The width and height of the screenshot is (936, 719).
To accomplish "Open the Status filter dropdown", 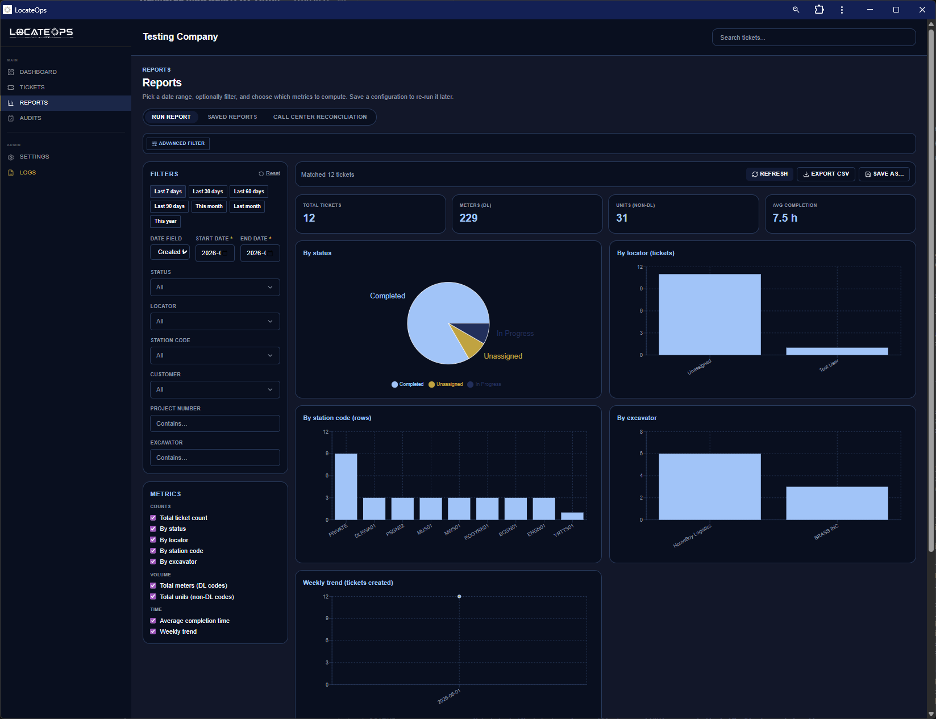I will click(x=215, y=288).
